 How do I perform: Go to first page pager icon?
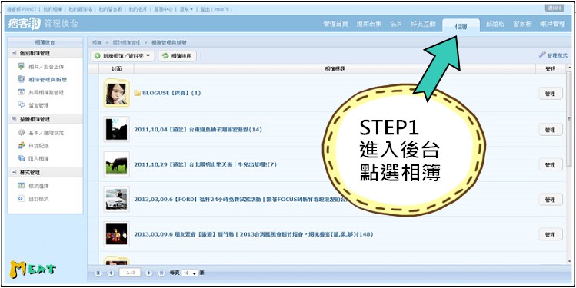click(98, 273)
